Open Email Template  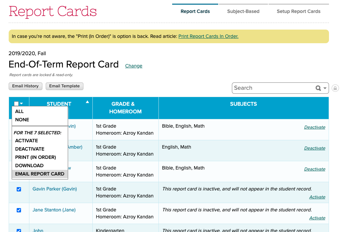pyautogui.click(x=64, y=86)
